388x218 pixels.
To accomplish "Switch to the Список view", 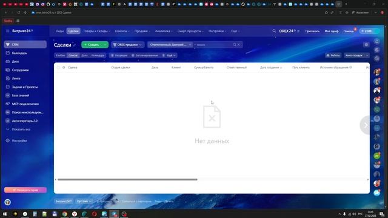I will tap(73, 55).
